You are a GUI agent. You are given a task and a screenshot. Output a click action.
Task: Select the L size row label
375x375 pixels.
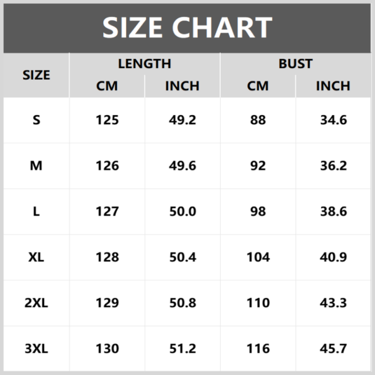pyautogui.click(x=36, y=211)
